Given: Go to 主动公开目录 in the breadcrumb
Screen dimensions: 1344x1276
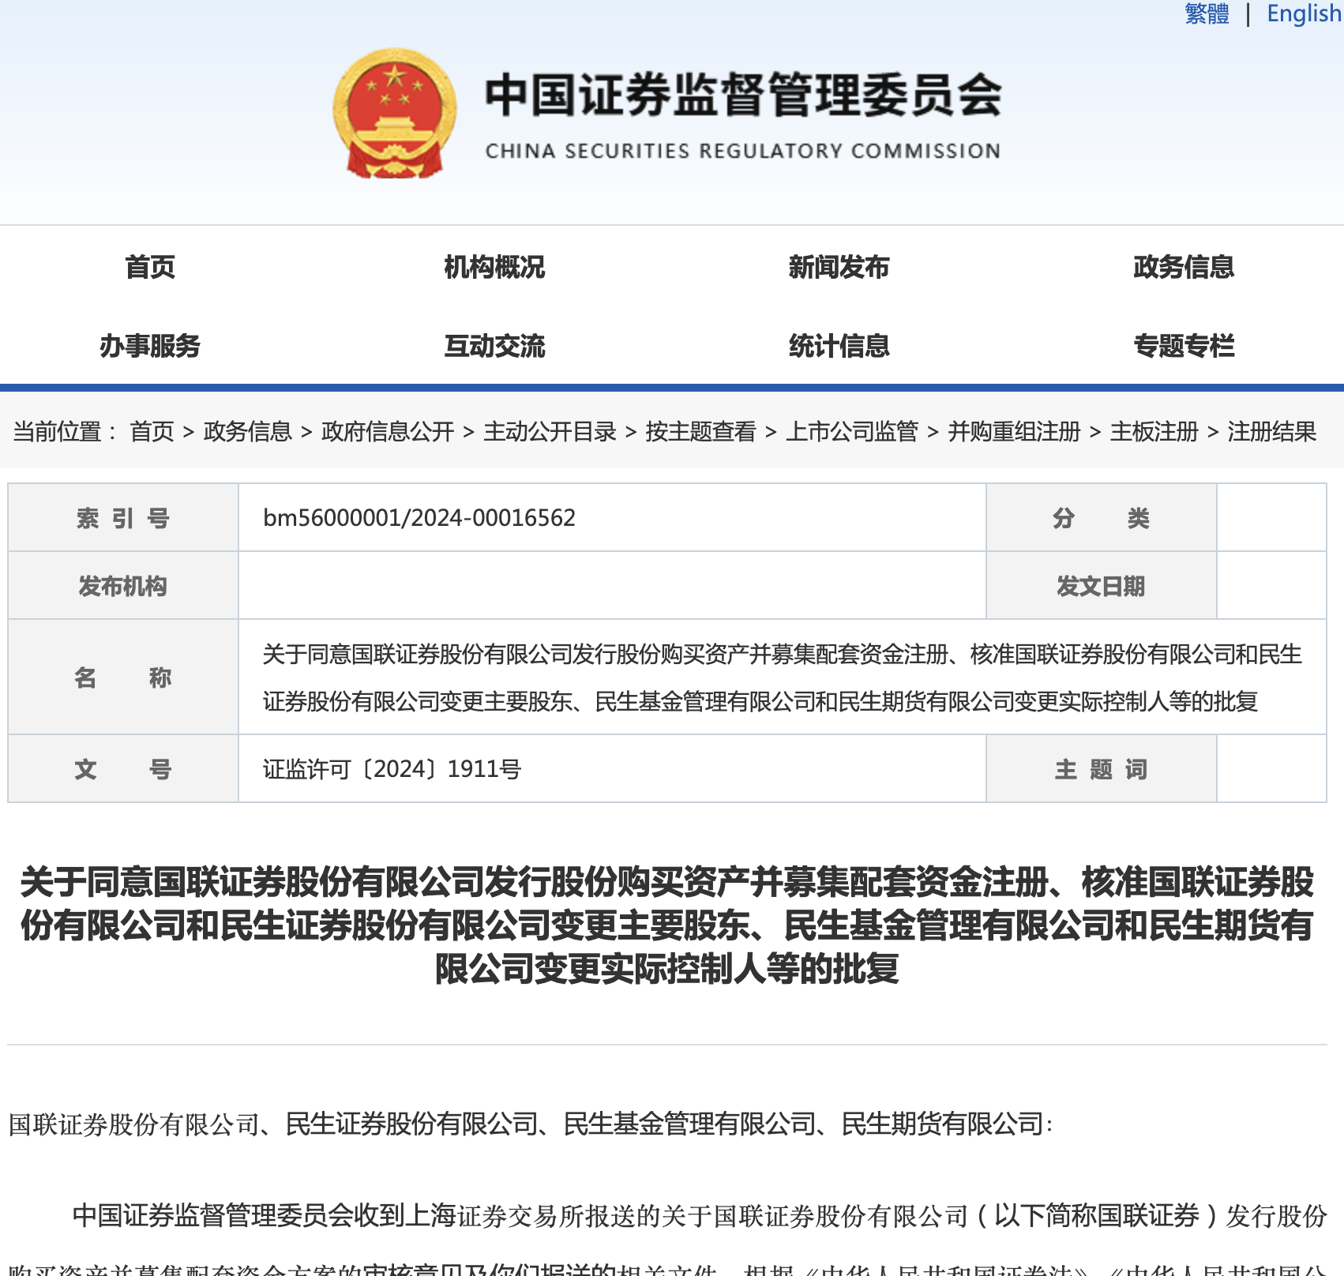Looking at the screenshot, I should 550,431.
